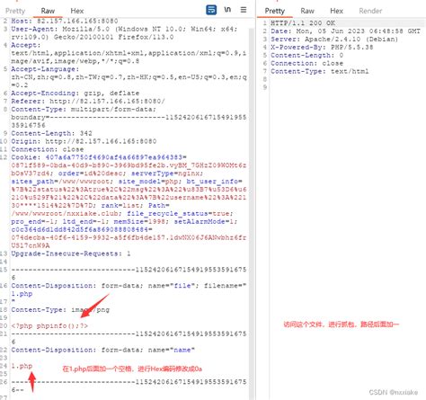Switch request view to Pretty tab
Screen dimensions: 426x400
15,11
